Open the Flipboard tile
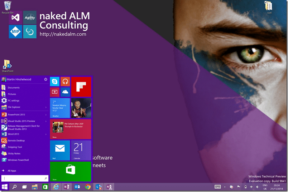Image resolution: width=288 pixels, height=192 pixels. pos(81,87)
